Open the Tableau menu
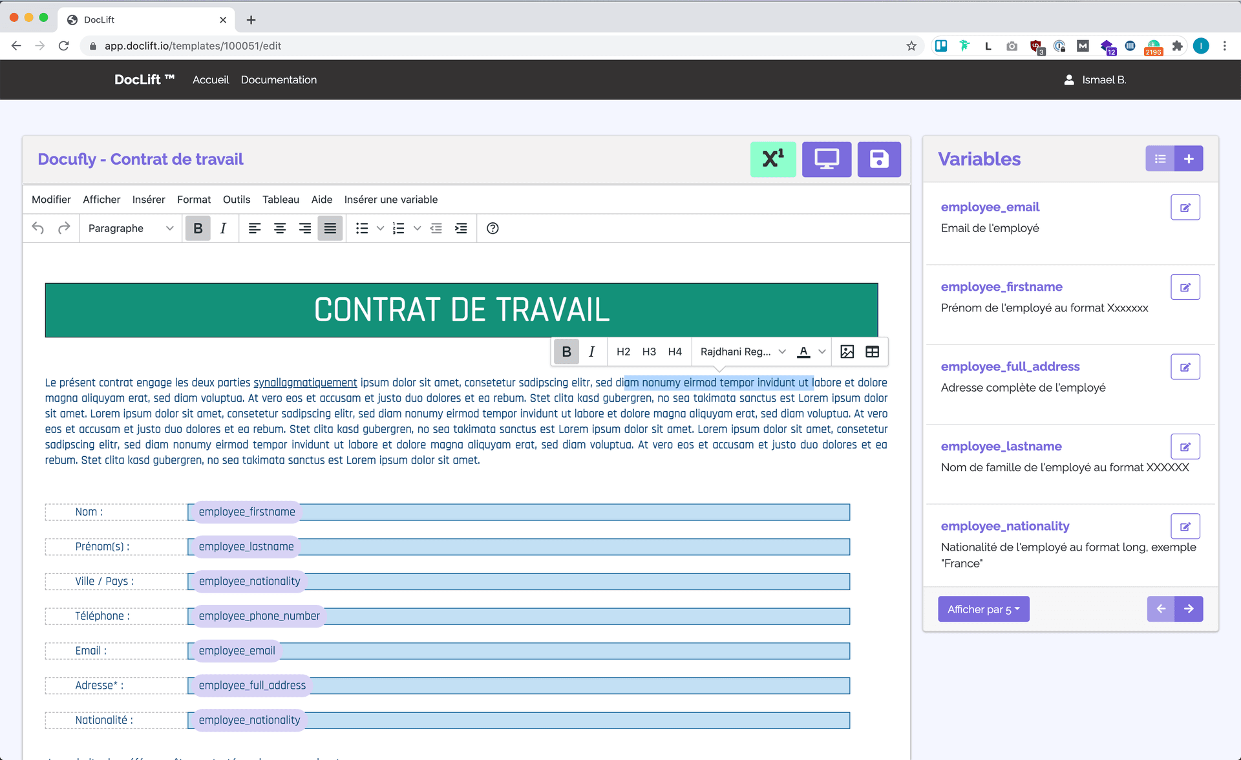1241x760 pixels. [x=281, y=199]
